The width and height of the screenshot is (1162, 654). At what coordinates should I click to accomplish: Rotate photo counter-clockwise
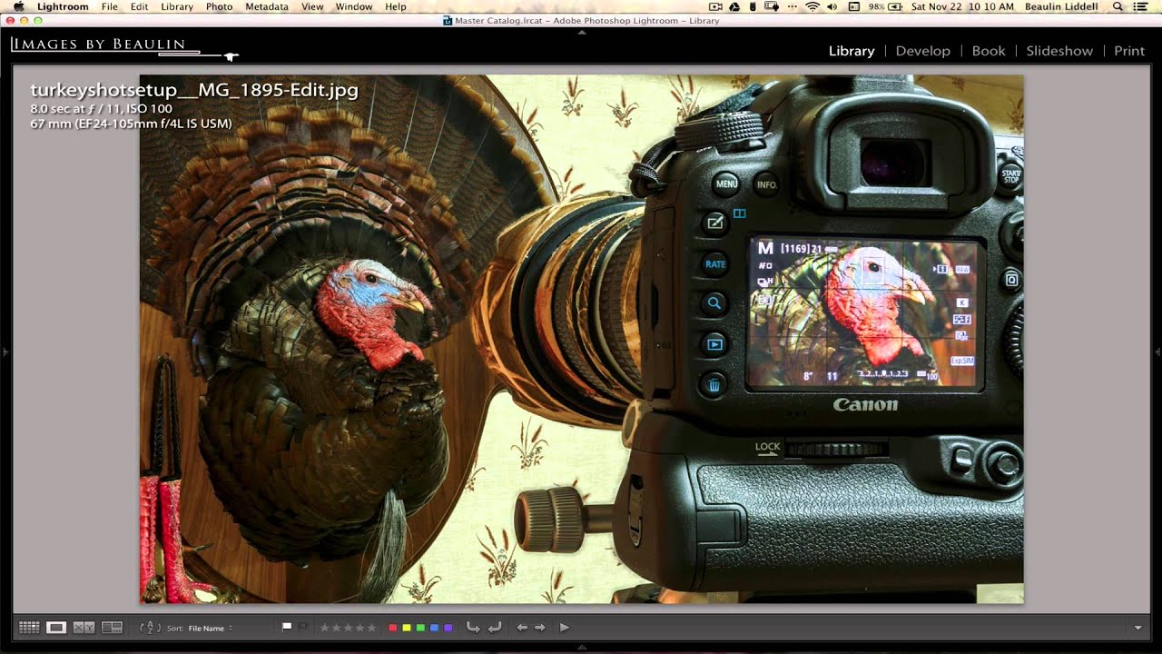(x=473, y=627)
